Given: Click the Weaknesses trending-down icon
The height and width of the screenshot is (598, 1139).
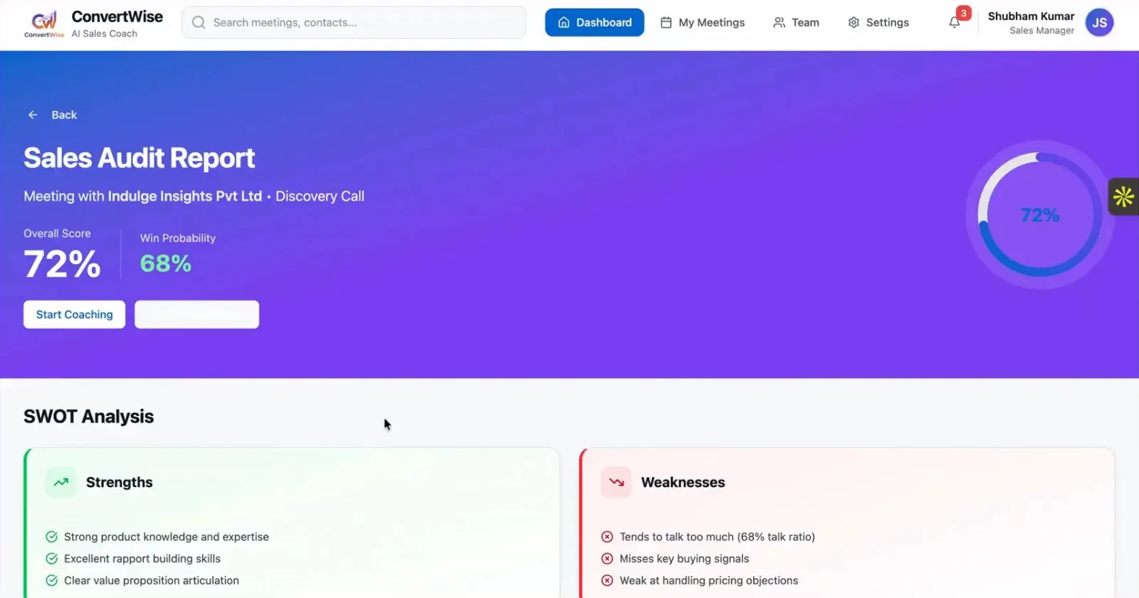Looking at the screenshot, I should coord(616,482).
